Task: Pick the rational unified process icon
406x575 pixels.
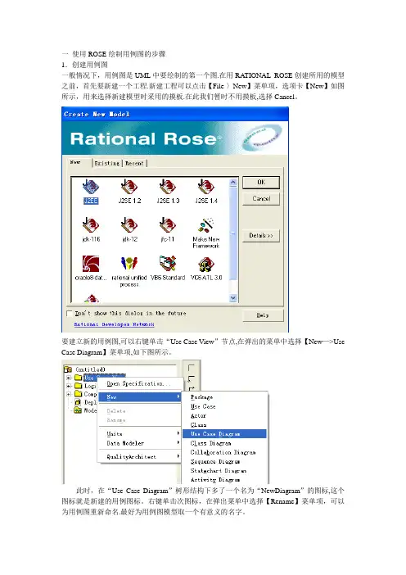Action: (x=129, y=264)
